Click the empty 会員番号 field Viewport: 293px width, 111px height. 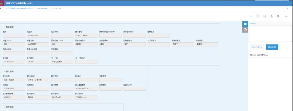110,80
